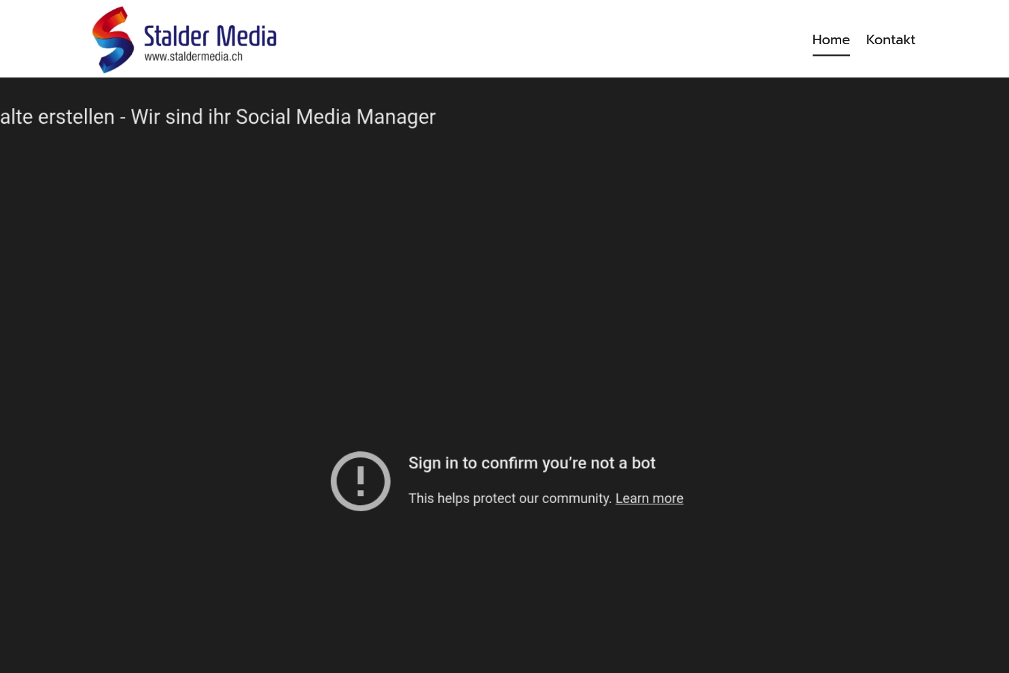Image resolution: width=1009 pixels, height=673 pixels.
Task: Switch to the Kontakt tab
Action: pos(890,39)
